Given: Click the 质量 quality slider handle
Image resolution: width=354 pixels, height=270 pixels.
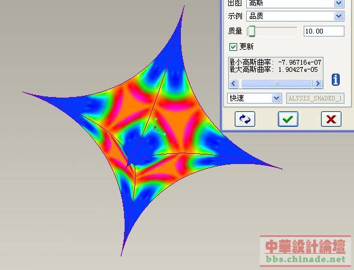Looking at the screenshot, I should point(251,31).
